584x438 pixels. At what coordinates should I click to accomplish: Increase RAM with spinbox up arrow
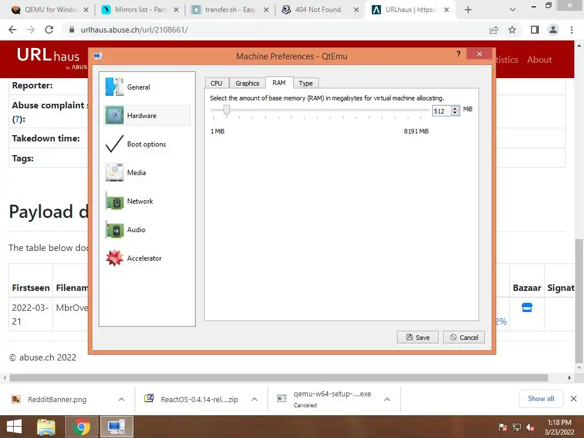tap(455, 108)
